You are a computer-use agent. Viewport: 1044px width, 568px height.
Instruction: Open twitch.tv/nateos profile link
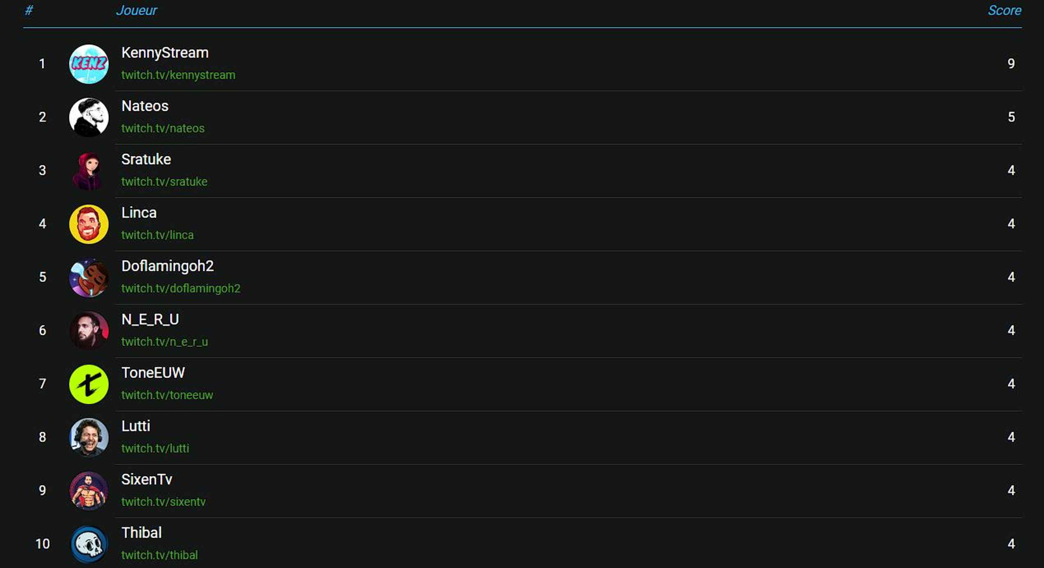coord(162,128)
